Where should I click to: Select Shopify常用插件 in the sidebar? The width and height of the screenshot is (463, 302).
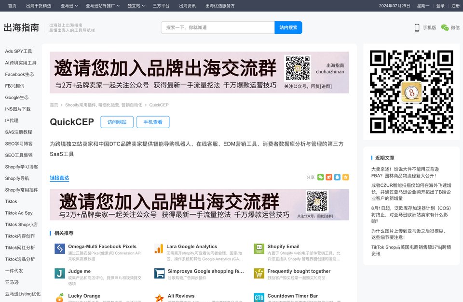pyautogui.click(x=21, y=190)
